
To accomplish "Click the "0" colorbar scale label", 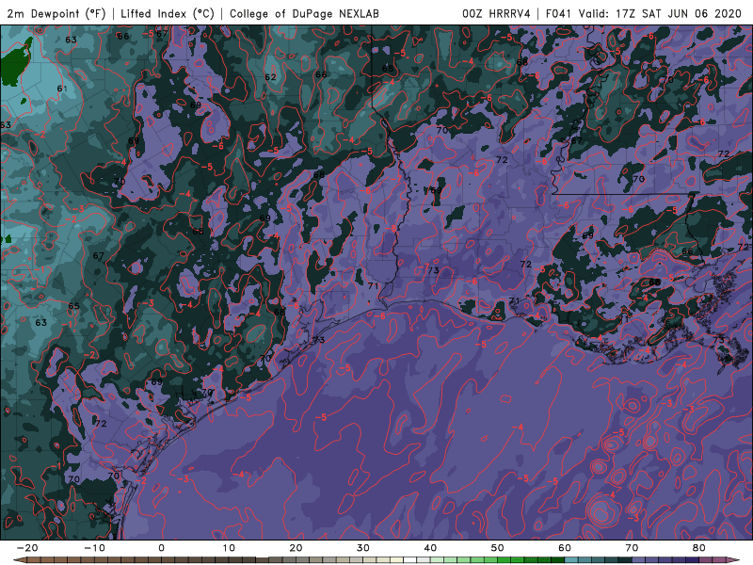I will click(x=161, y=548).
